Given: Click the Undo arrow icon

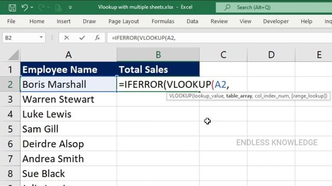Looking at the screenshot, I should [24, 8].
